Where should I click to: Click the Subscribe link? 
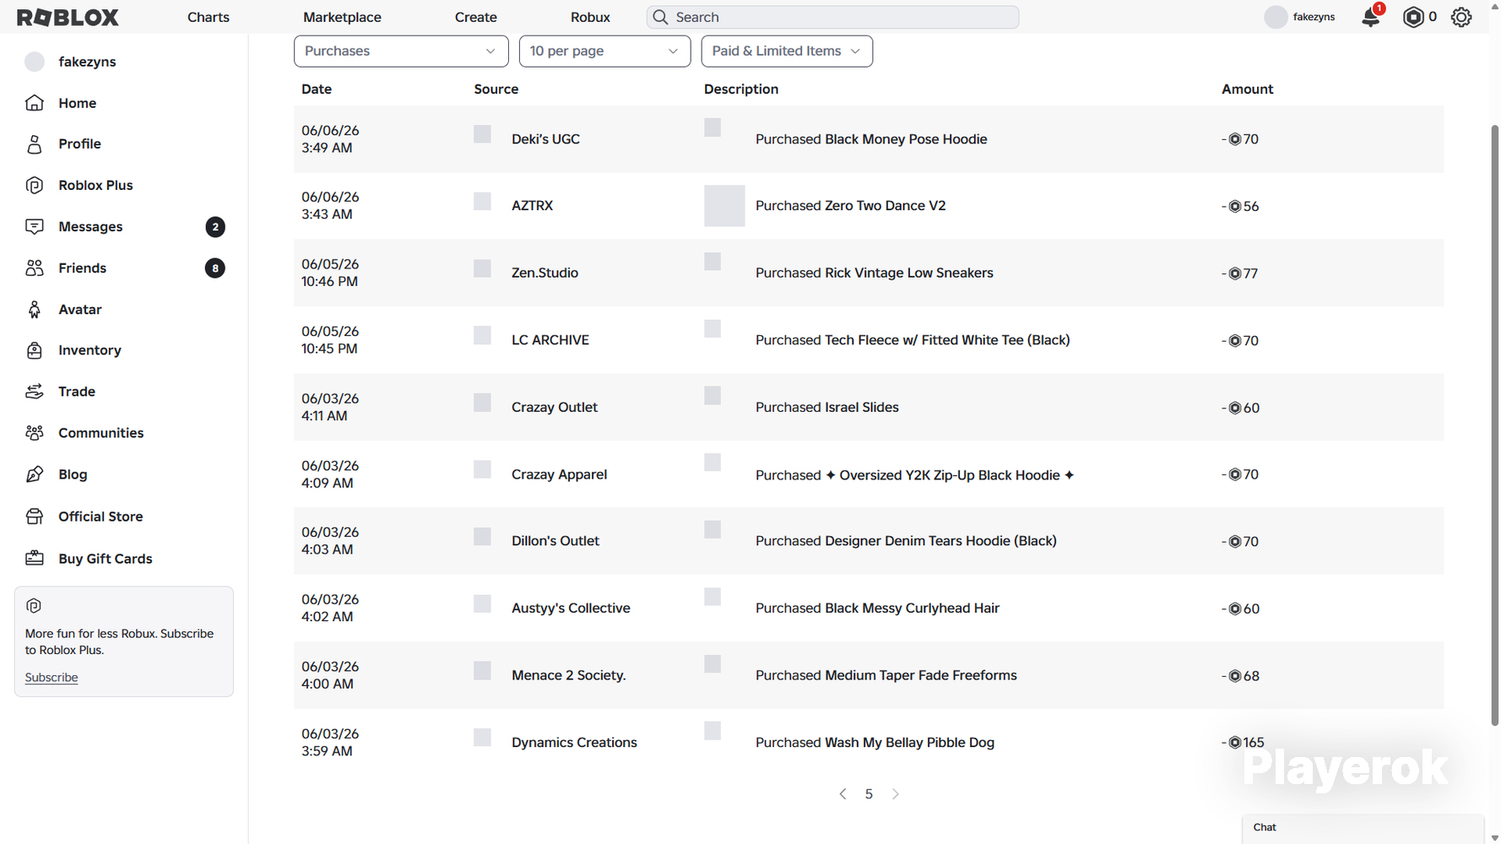(51, 678)
